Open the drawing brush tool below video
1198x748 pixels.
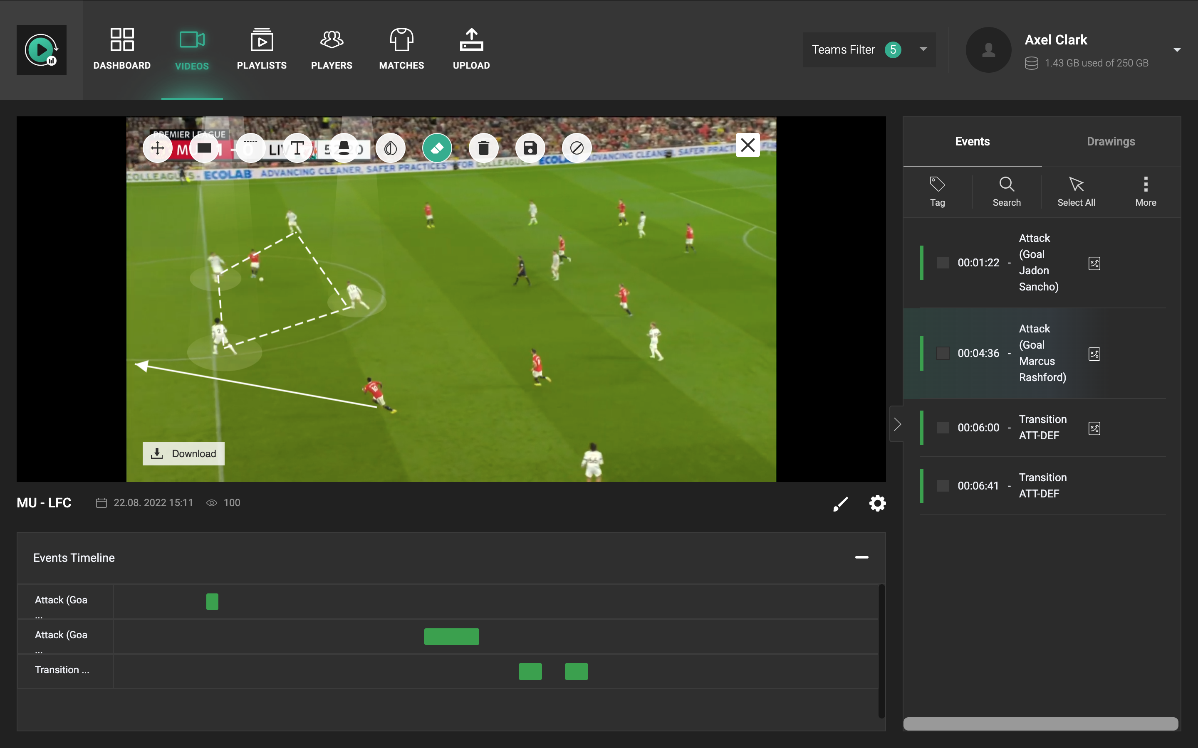[x=841, y=504]
